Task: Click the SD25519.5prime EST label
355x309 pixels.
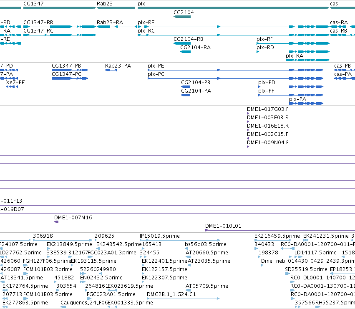Action: (x=306, y=270)
